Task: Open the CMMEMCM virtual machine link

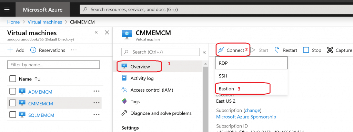Action: [x=41, y=104]
